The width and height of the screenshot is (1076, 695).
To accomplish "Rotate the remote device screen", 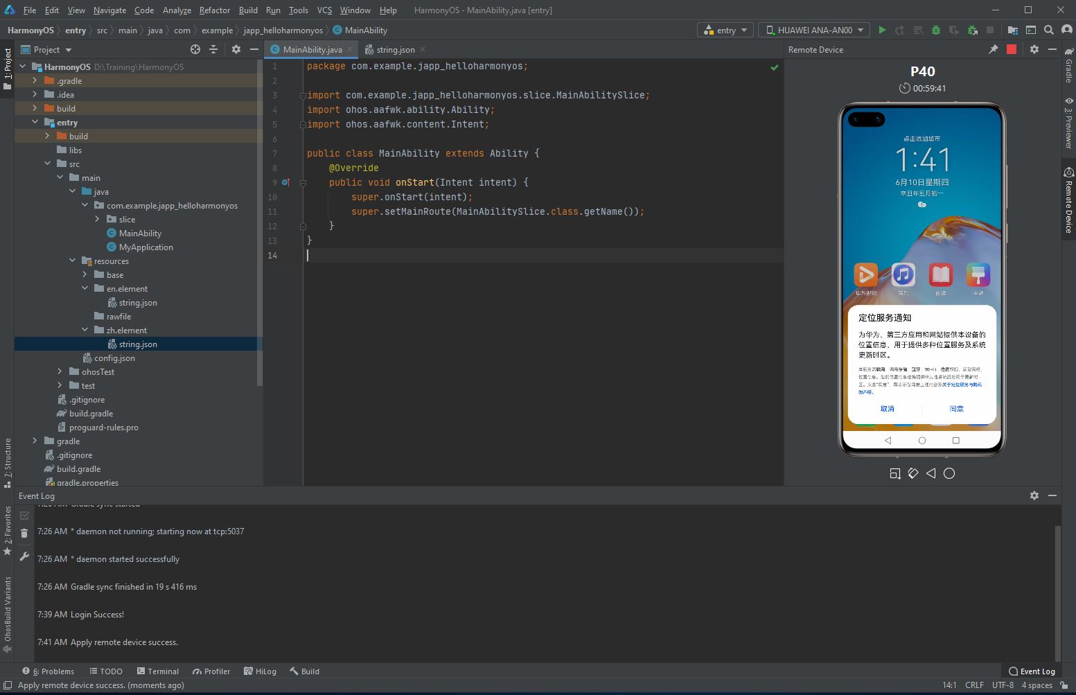I will click(x=913, y=473).
